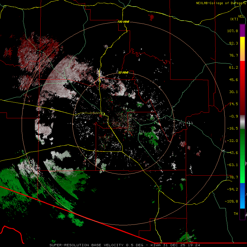Click the VEL legend heading
Viewport: 247px width, 247px height.
241,16
